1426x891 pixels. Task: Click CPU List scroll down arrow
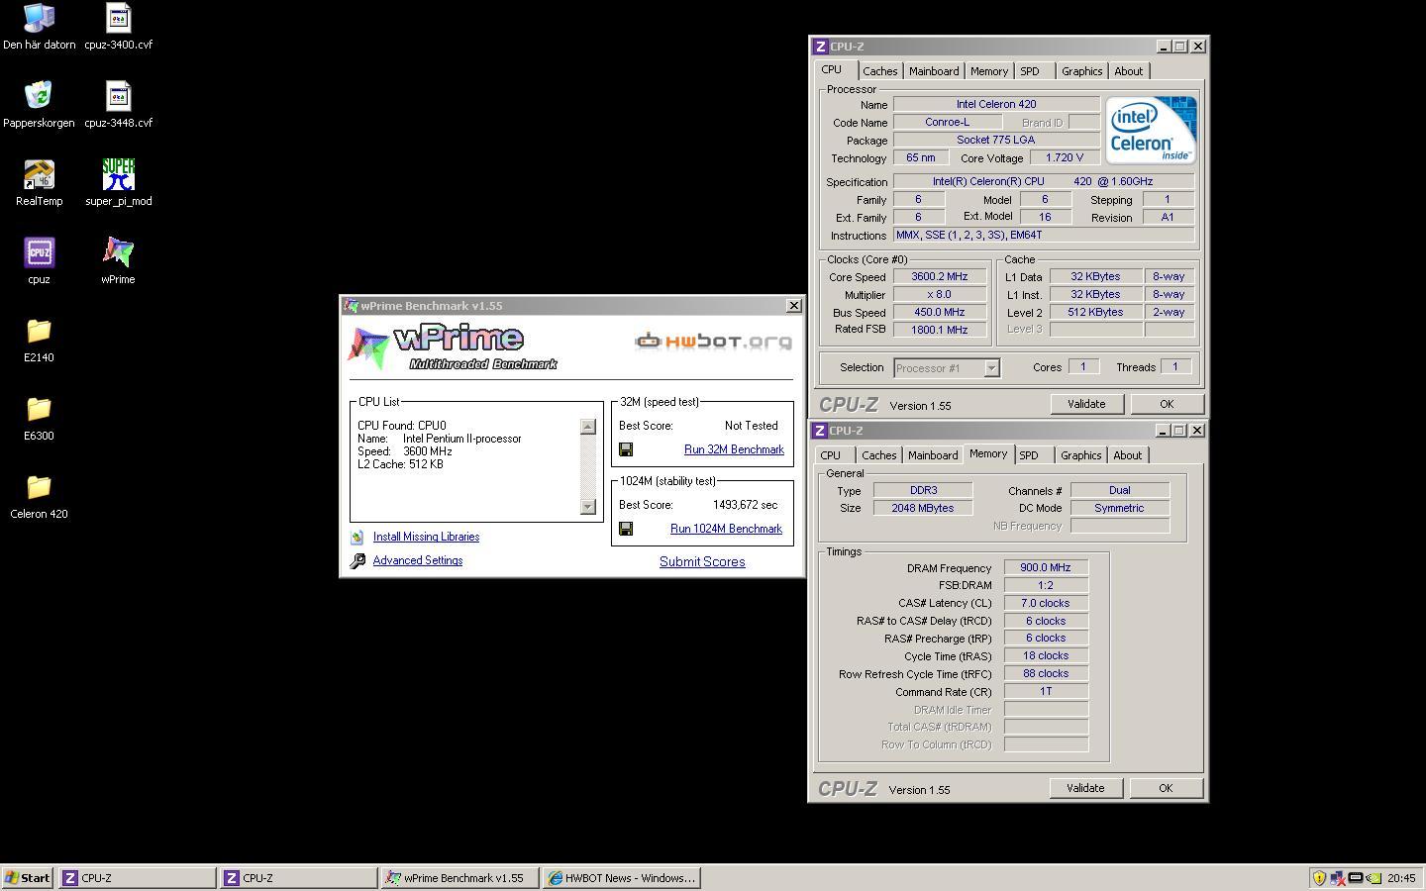point(587,507)
